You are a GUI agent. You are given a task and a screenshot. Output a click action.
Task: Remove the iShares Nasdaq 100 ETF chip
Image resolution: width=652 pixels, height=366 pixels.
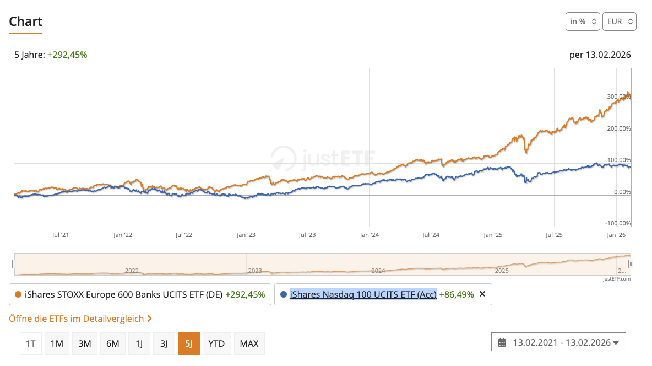tap(482, 294)
